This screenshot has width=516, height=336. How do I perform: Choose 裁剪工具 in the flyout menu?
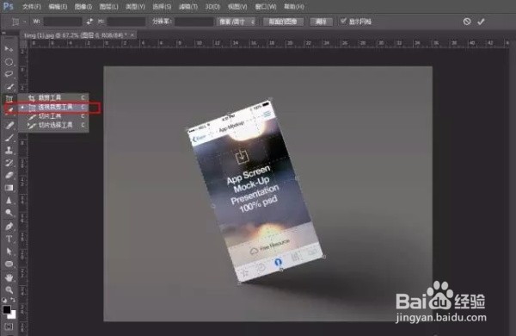click(53, 97)
